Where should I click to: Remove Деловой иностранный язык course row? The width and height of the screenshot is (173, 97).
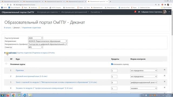[165, 76]
